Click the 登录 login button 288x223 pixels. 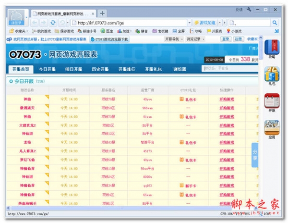click(226, 39)
